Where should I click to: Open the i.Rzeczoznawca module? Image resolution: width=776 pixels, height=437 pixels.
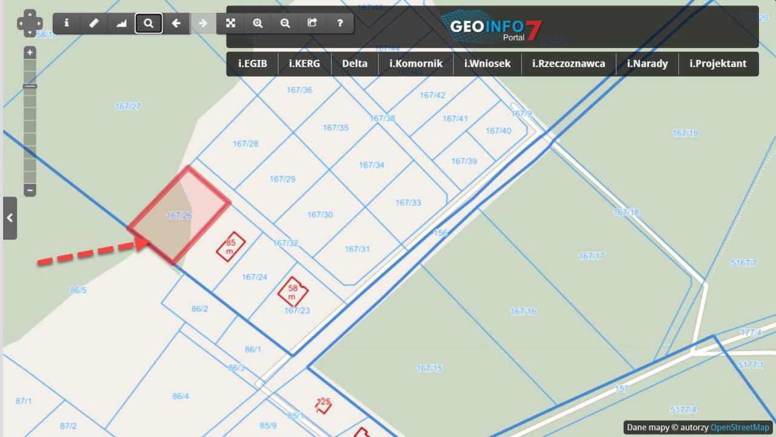(x=569, y=64)
